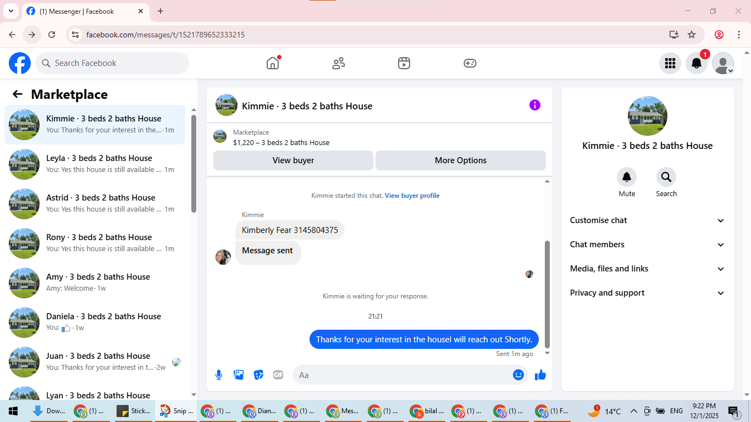The width and height of the screenshot is (751, 422).
Task: Open the tab search dropdown arrow
Action: [x=10, y=11]
